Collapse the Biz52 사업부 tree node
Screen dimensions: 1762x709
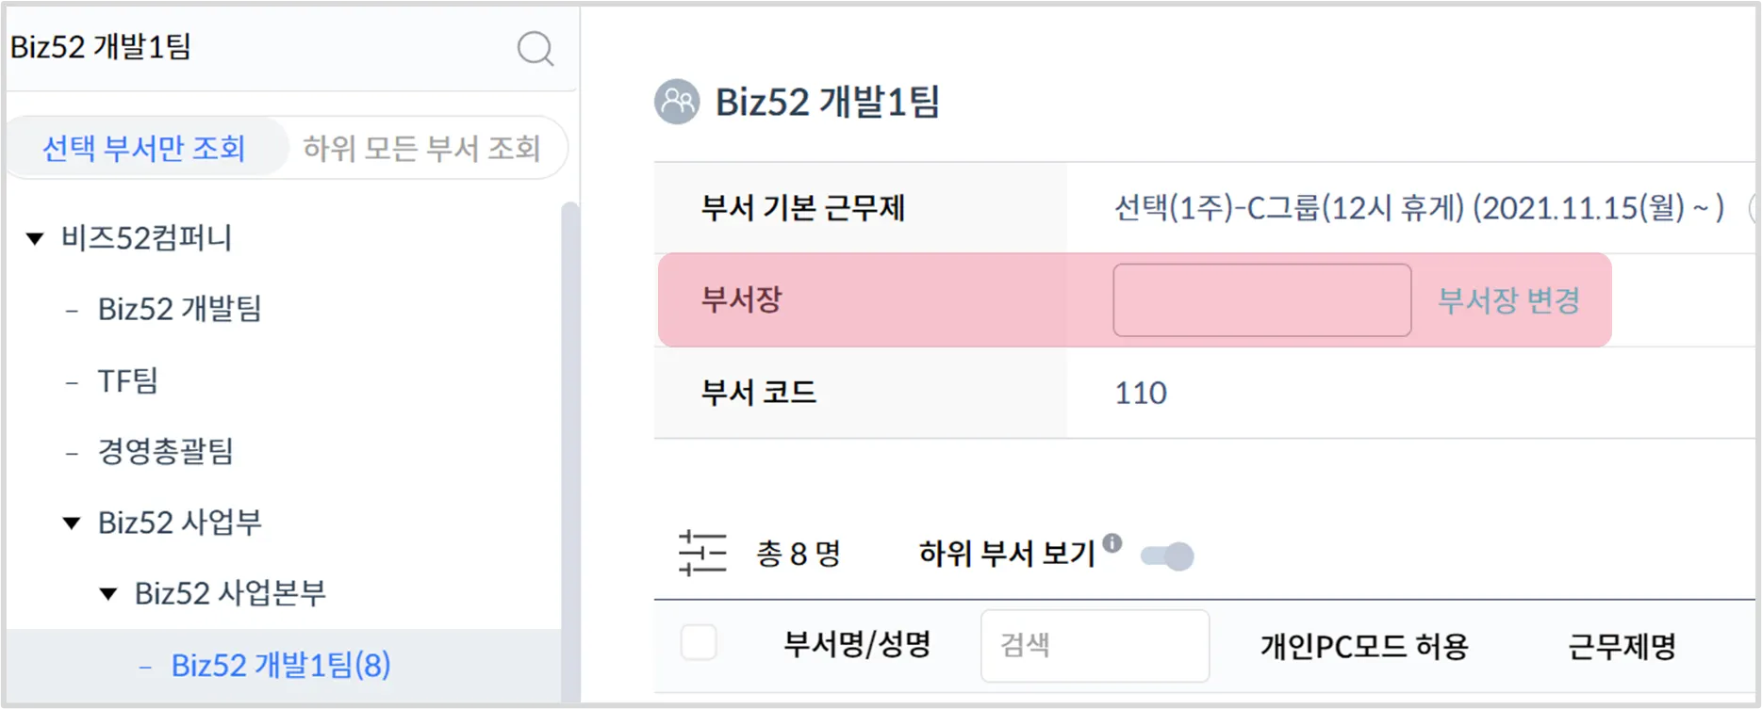72,523
